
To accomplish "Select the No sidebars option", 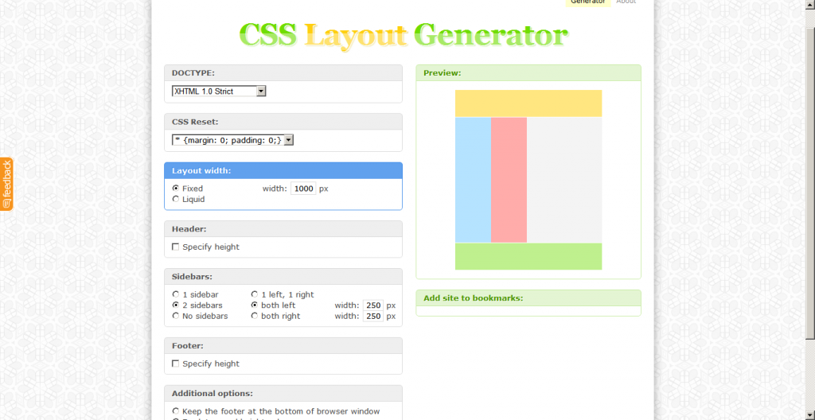I will coord(176,317).
